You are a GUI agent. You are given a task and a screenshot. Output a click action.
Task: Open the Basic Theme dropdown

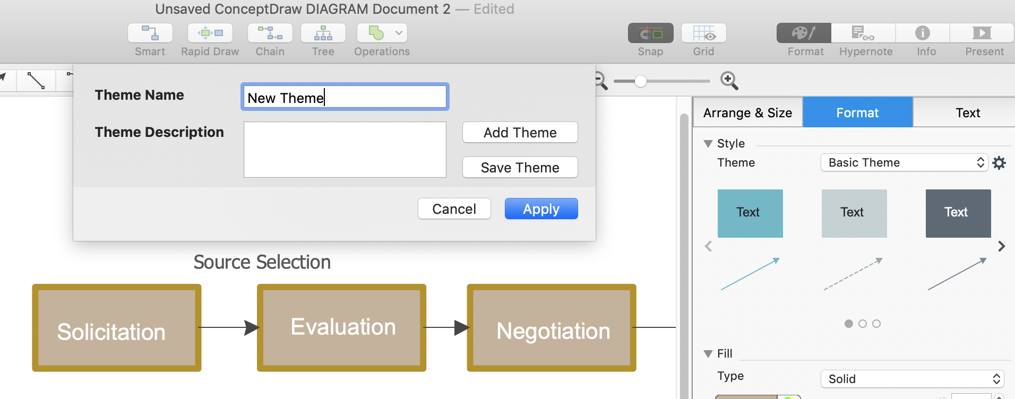[x=904, y=163]
